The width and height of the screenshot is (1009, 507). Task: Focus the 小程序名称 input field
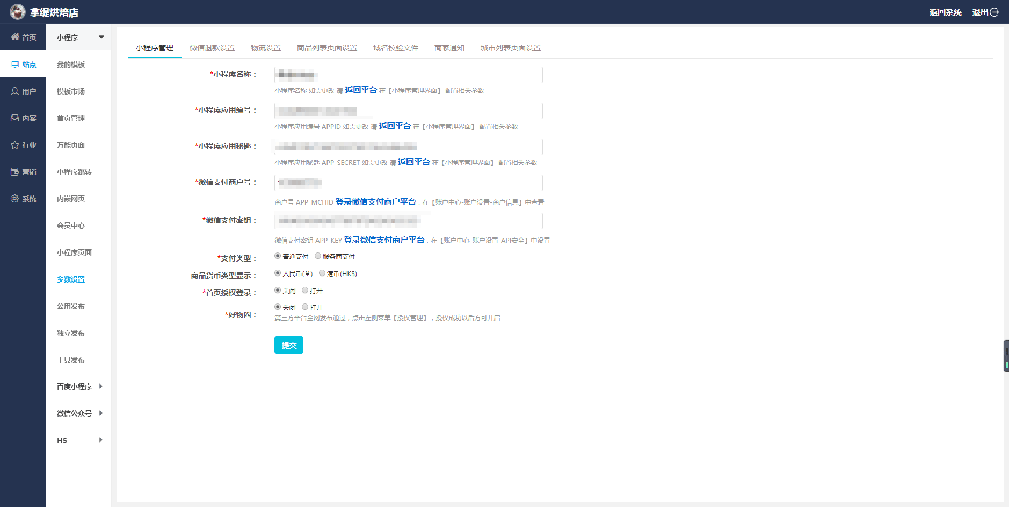tap(409, 75)
